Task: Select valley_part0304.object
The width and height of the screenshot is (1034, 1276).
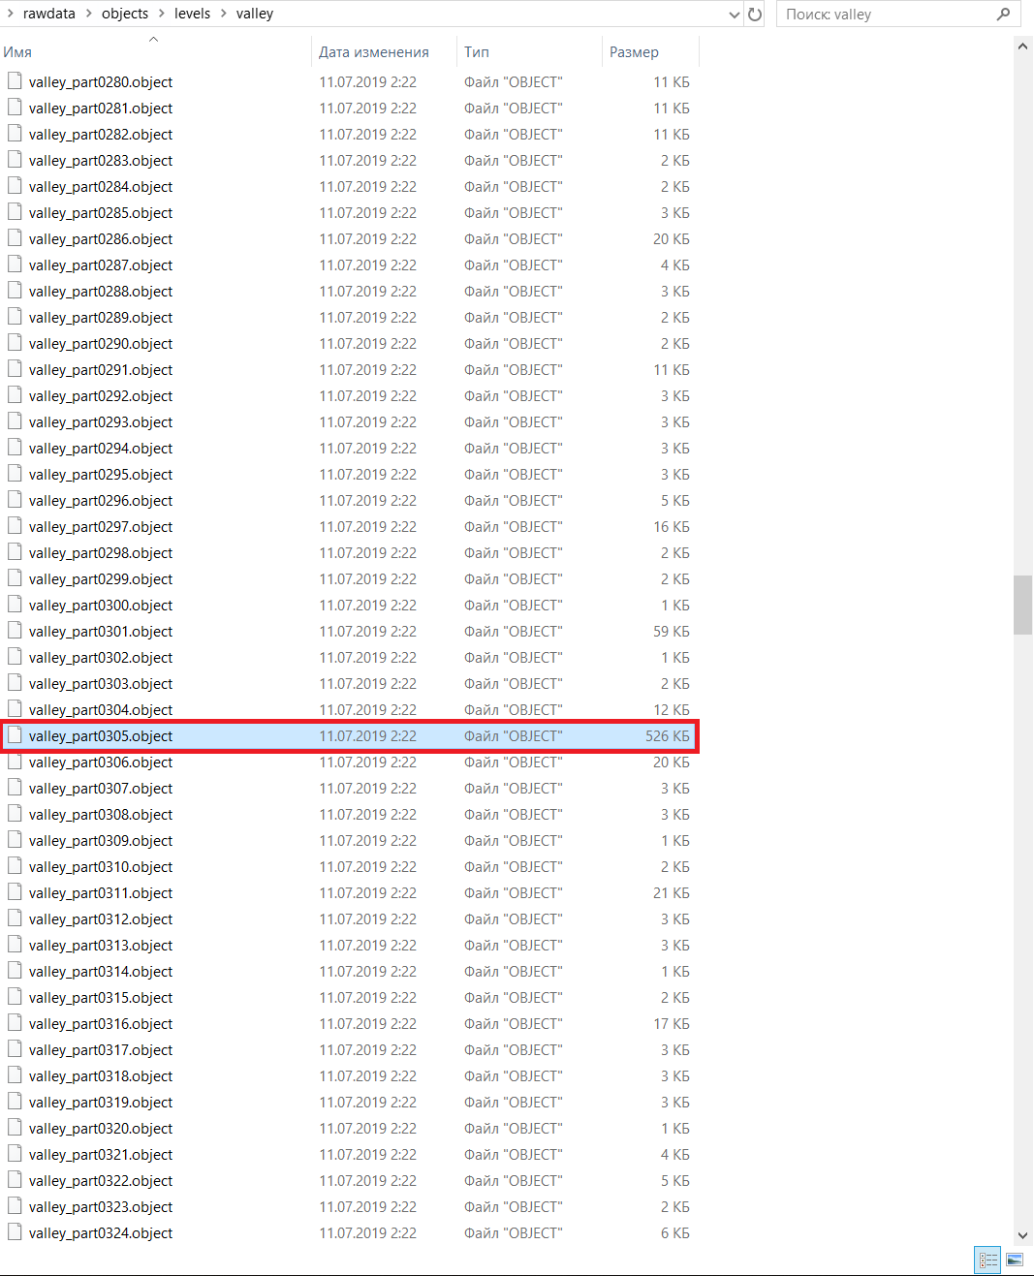Action: [101, 709]
